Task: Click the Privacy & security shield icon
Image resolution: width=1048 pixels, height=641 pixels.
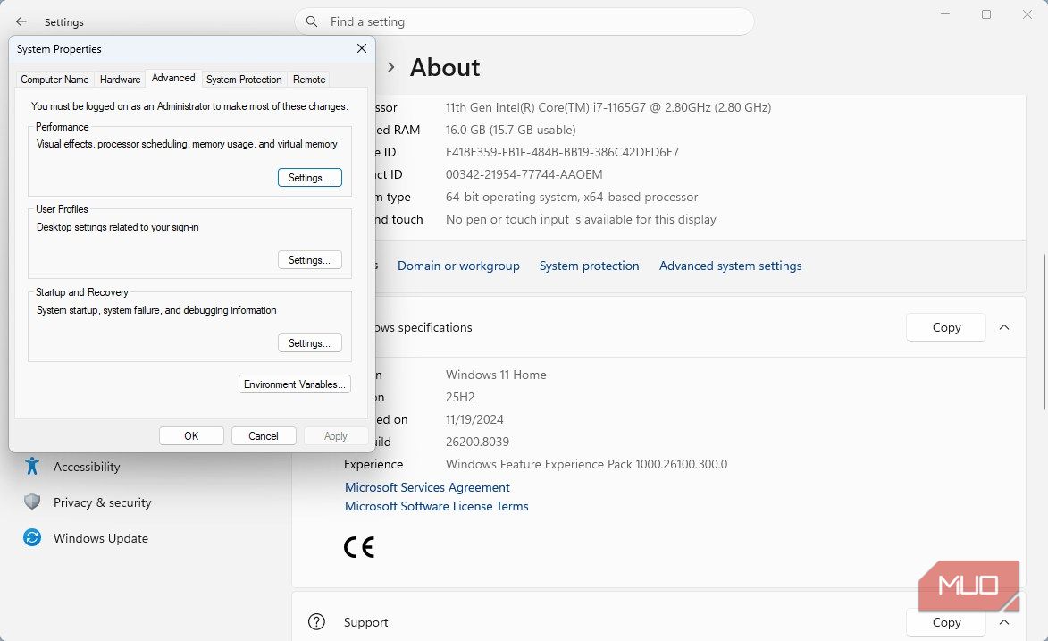Action: pyautogui.click(x=32, y=502)
